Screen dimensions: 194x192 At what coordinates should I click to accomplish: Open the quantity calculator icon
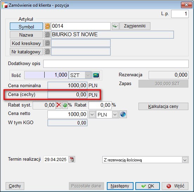coord(96,75)
